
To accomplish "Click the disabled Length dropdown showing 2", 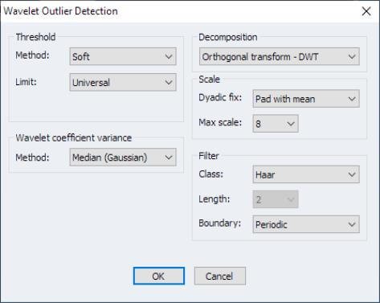I will coord(276,199).
